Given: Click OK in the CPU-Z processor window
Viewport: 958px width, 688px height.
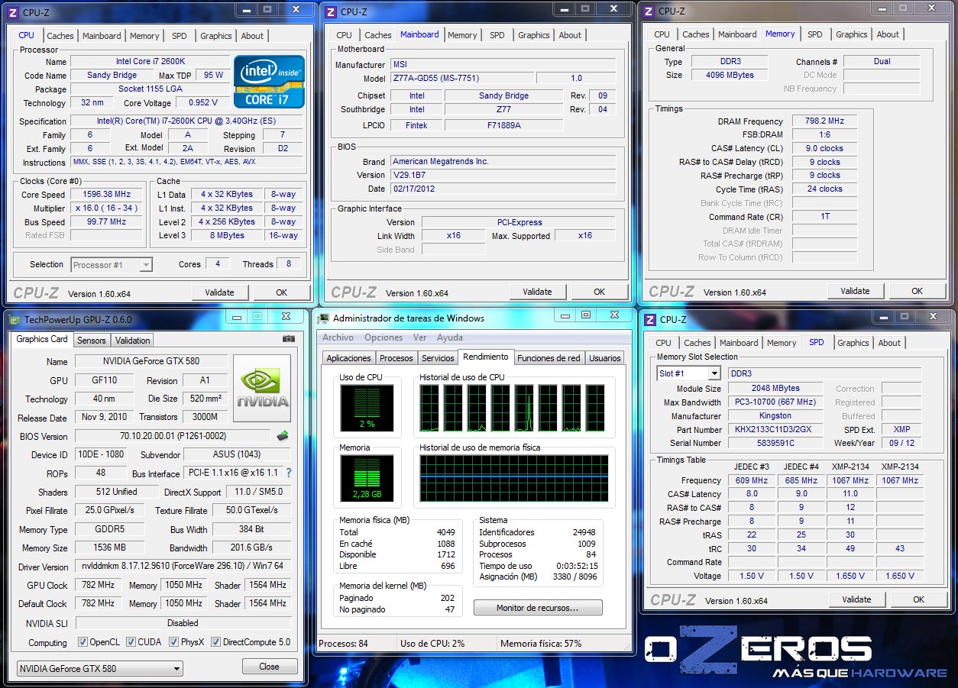Looking at the screenshot, I should [x=282, y=292].
